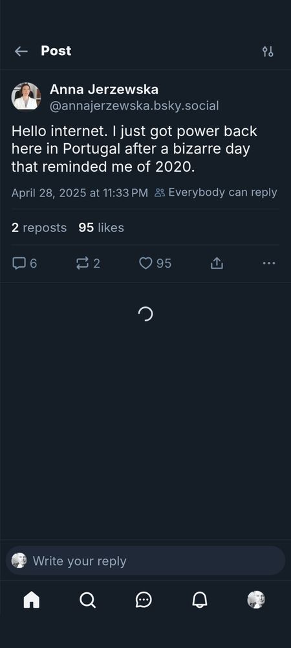
Task: Click the April 28, 2025 timestamp
Action: click(80, 193)
